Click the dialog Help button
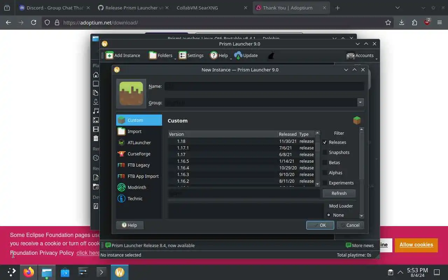 coord(129,225)
